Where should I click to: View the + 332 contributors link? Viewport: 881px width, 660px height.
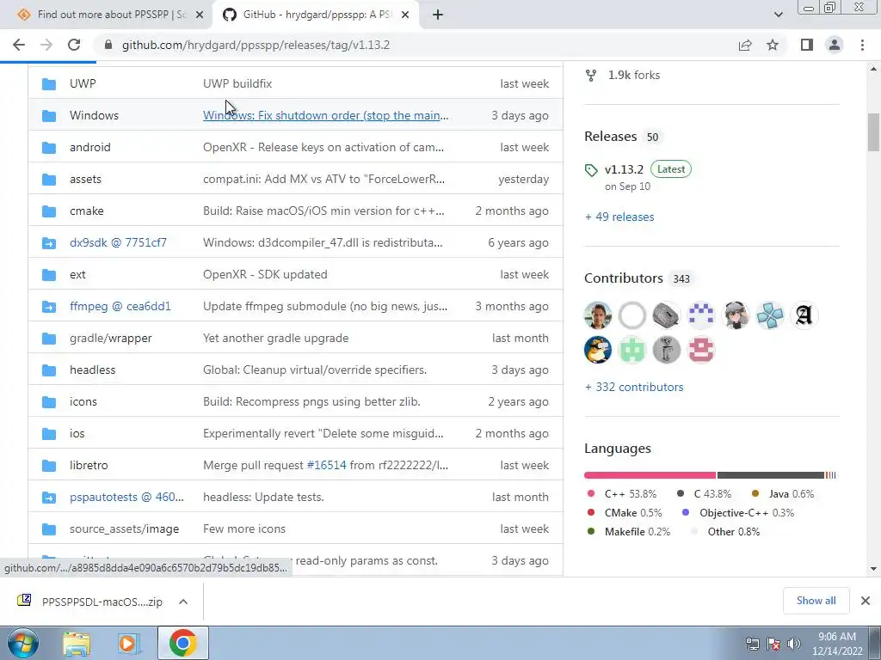tap(634, 388)
